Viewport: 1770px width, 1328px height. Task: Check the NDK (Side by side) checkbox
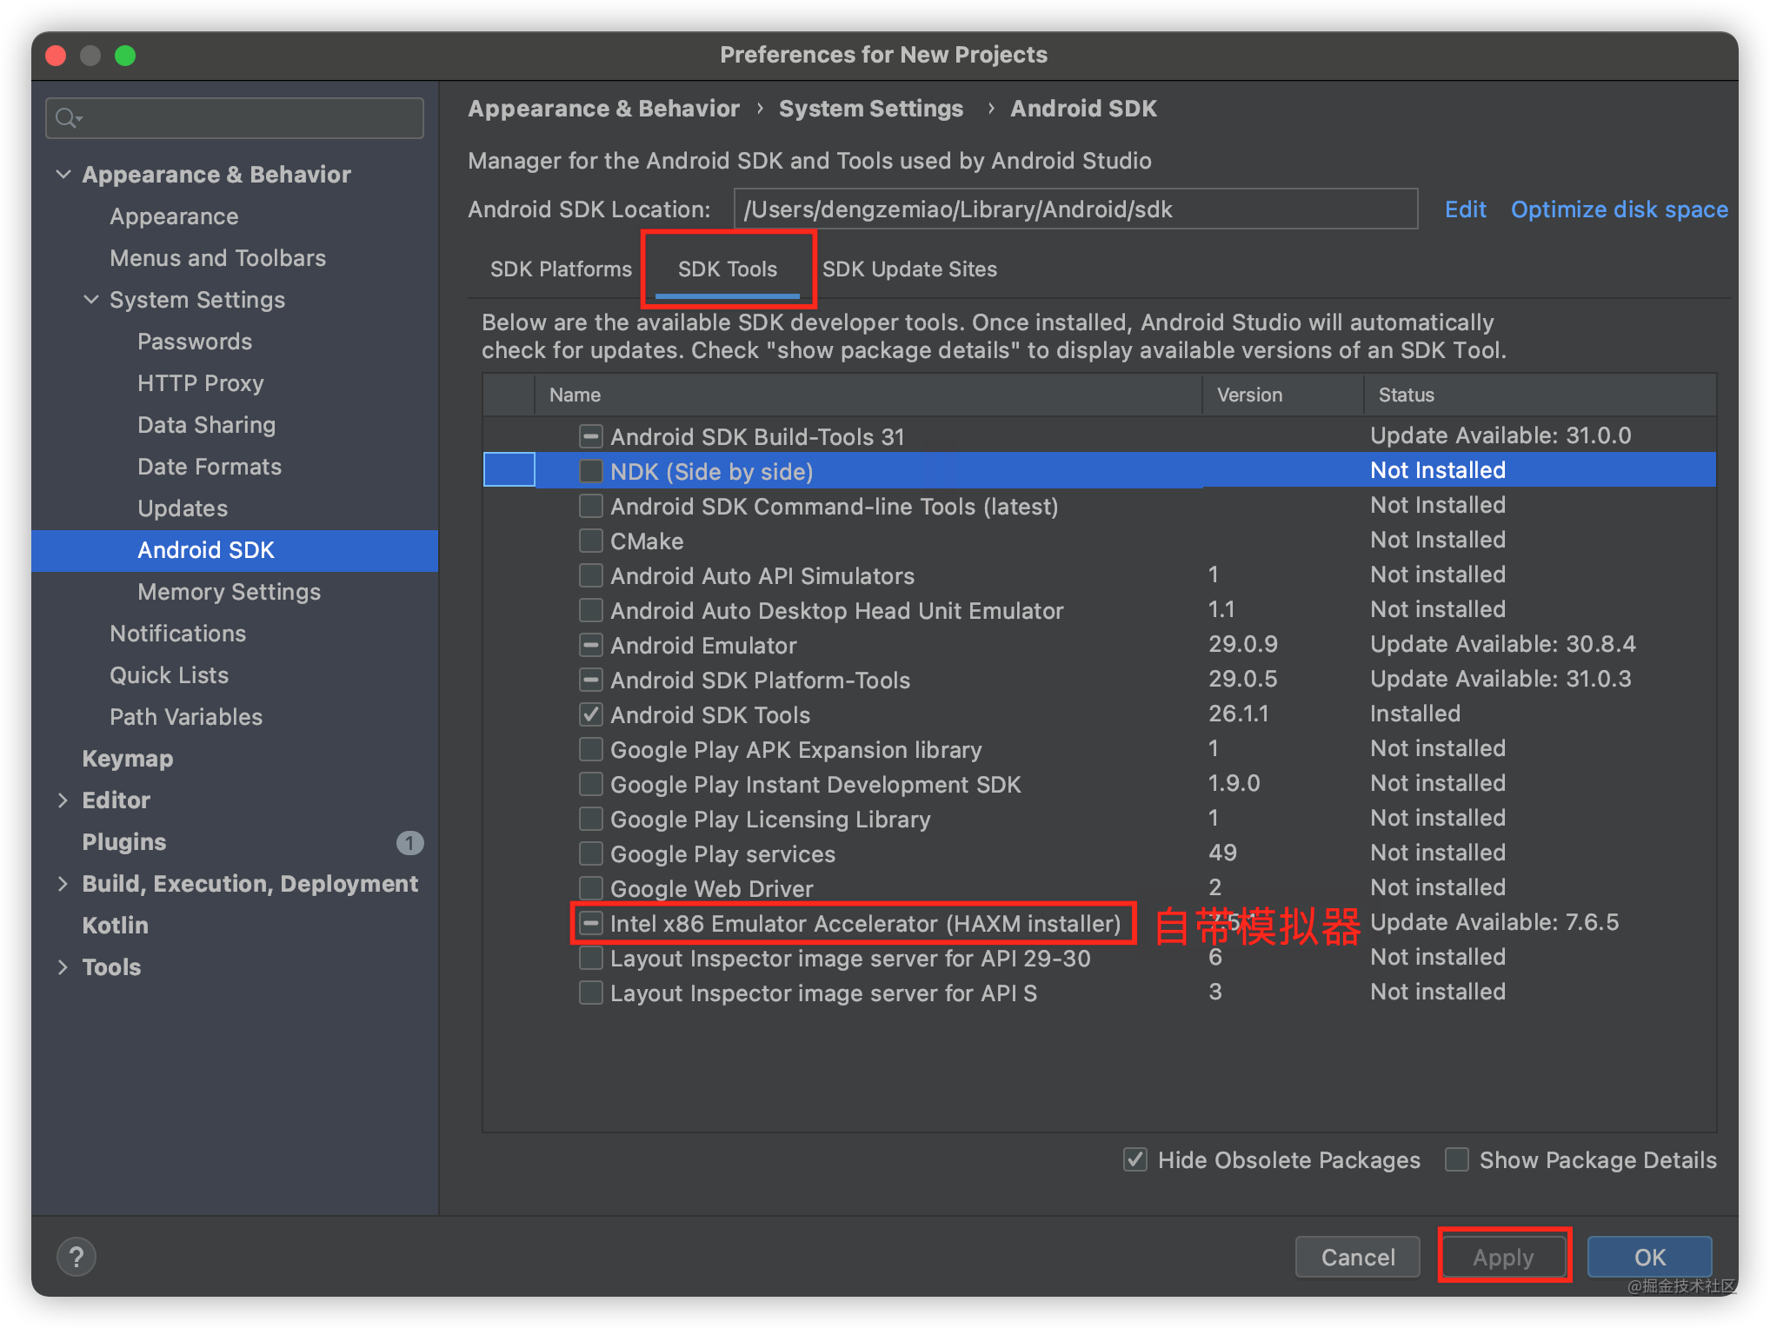point(591,470)
